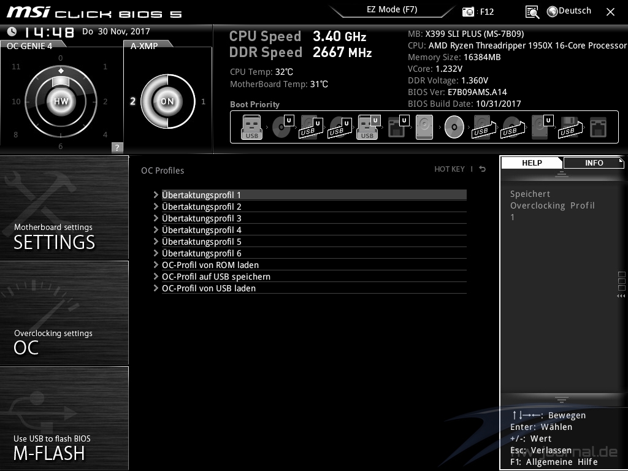Select the highlighted plain disc boot icon
Viewport: 628px width, 471px height.
[x=454, y=127]
